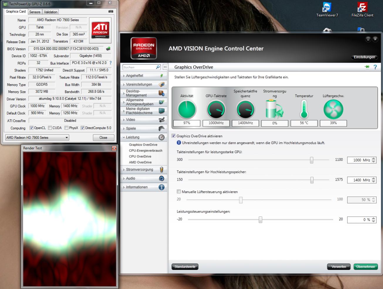Image resolution: width=383 pixels, height=289 pixels.
Task: Click the Lüftergeschw. fan icon
Action: click(333, 109)
